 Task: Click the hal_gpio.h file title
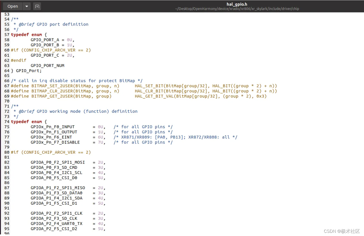pos(237,4)
